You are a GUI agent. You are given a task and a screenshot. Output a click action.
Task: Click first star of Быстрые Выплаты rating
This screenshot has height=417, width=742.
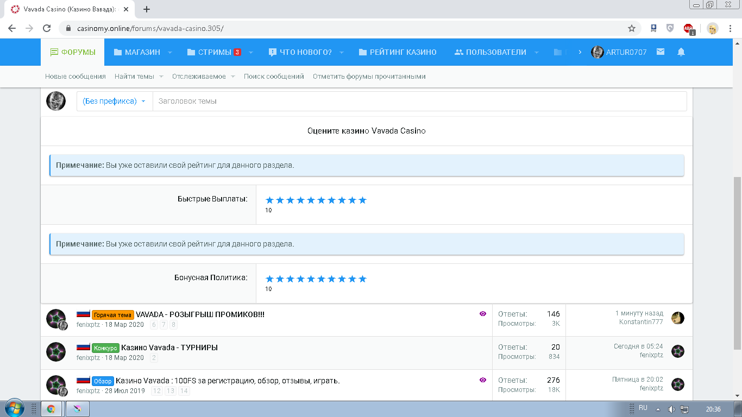coord(269,200)
